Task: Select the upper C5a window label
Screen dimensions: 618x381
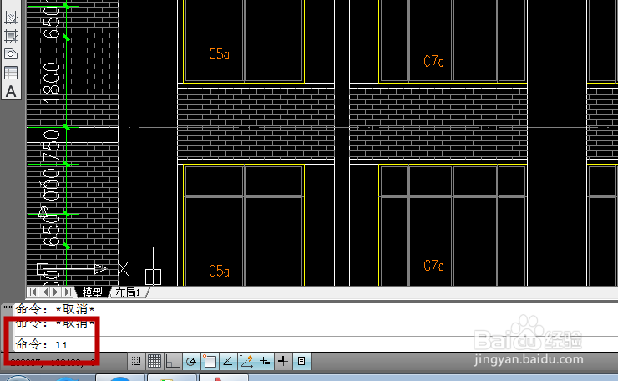Action: point(219,54)
